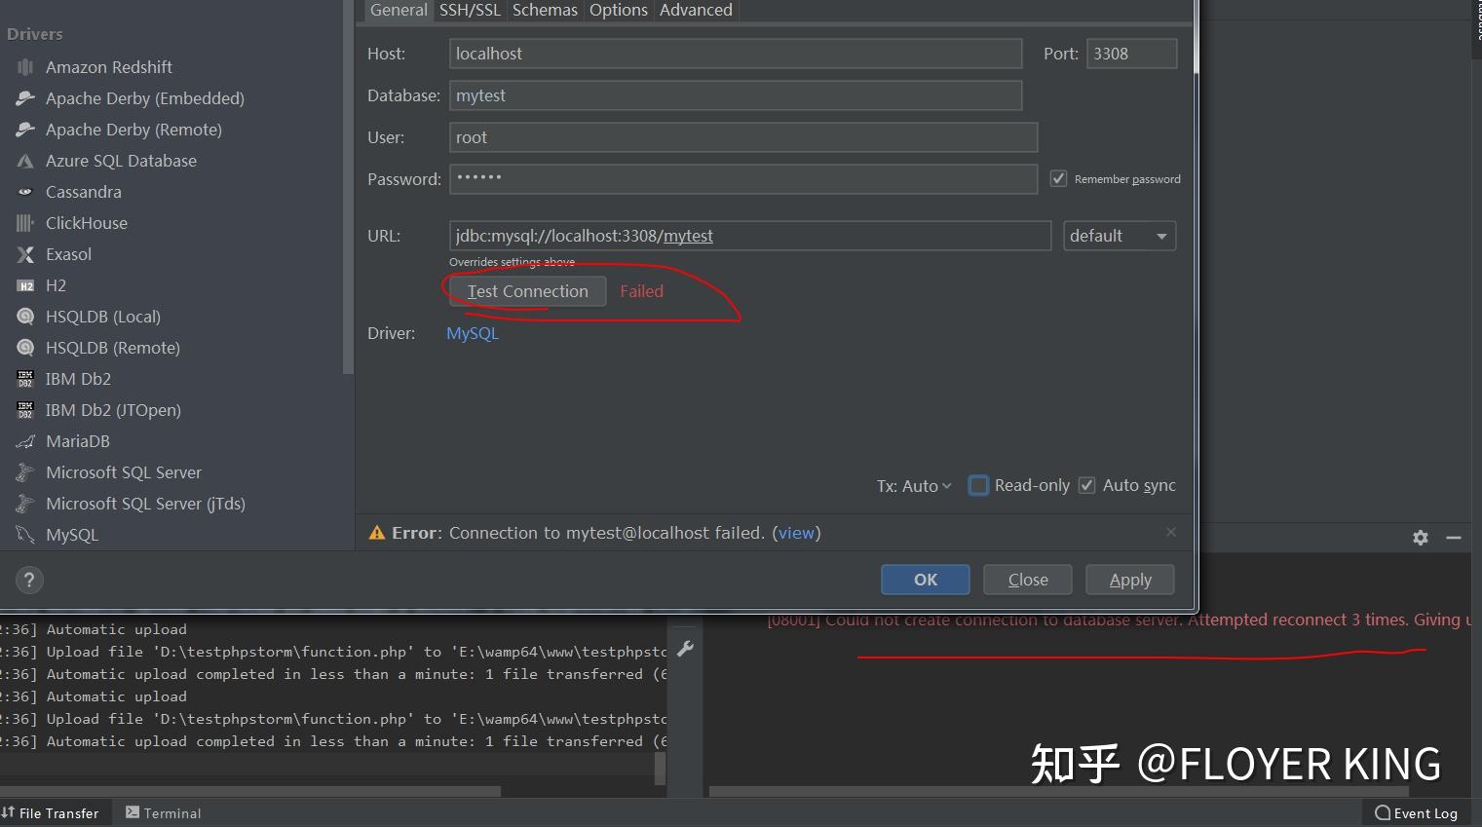
Task: Switch to the SSH/SSL tab
Action: 470,10
